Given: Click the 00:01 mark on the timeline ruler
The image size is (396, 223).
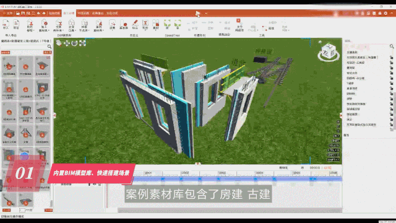Looking at the screenshot, I should 148,173.
